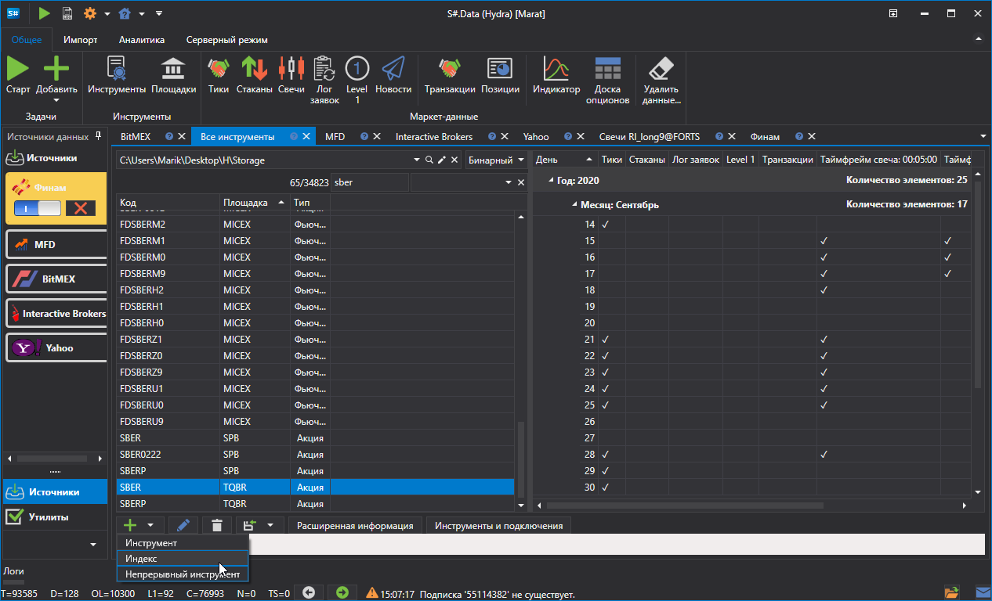The image size is (992, 601).
Task: Click the status bar open folder icon
Action: tap(952, 592)
